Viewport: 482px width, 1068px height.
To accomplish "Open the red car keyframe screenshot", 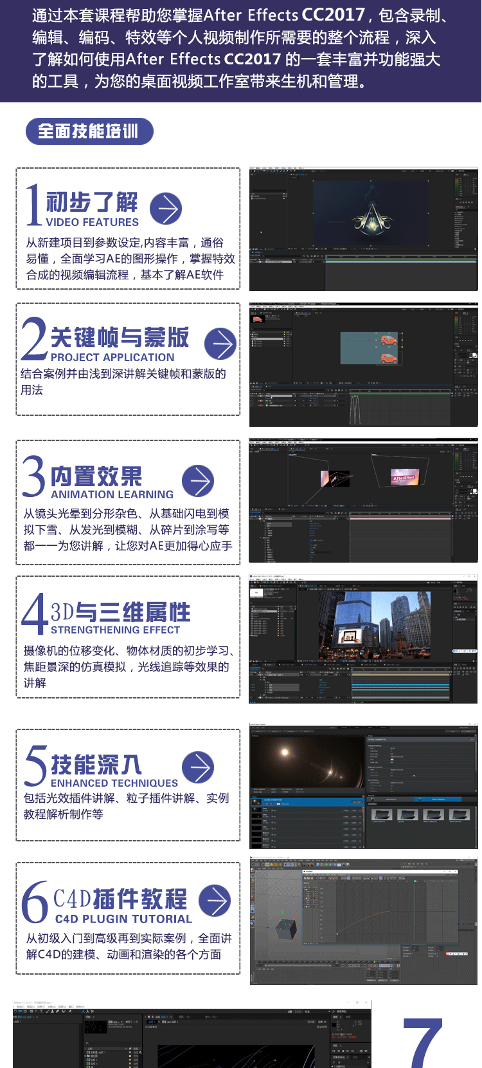I will 364,365.
